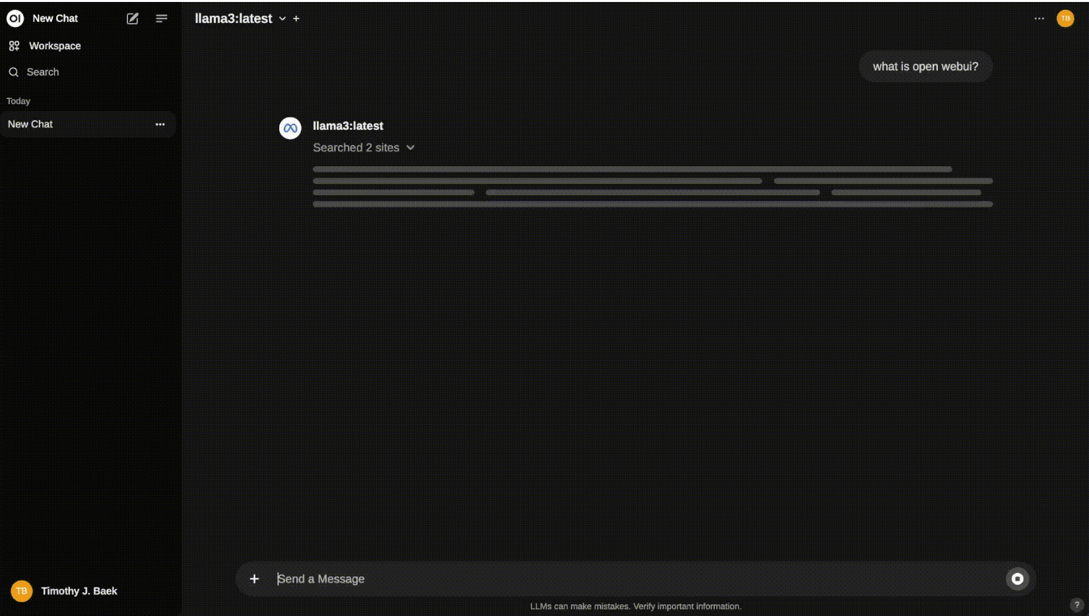1089x616 pixels.
Task: Add another model with the plus button
Action: click(x=296, y=18)
